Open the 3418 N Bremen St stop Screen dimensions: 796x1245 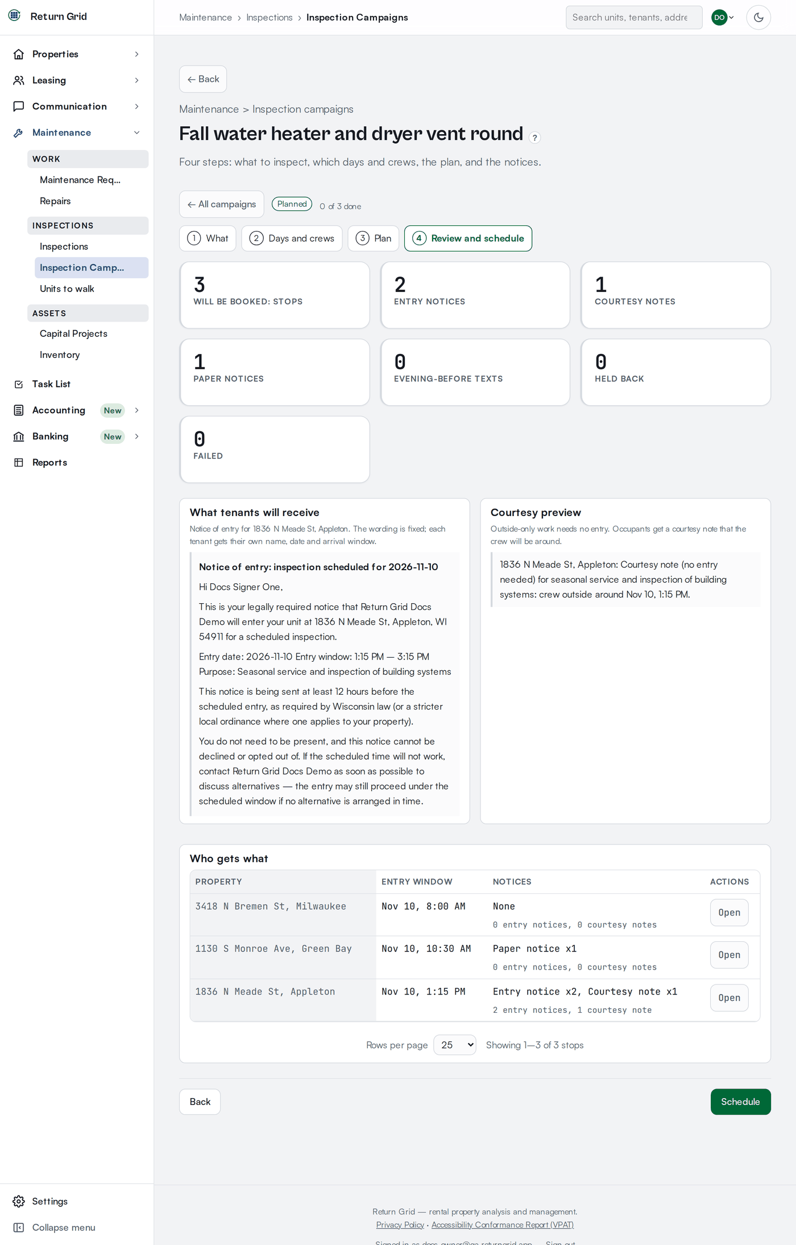pos(729,913)
